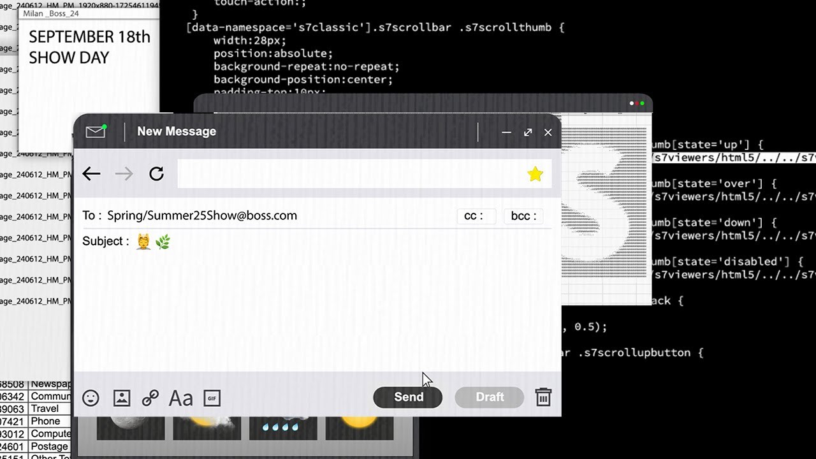Select the moon weather thumbnail
This screenshot has width=816, height=459.
pos(131,428)
